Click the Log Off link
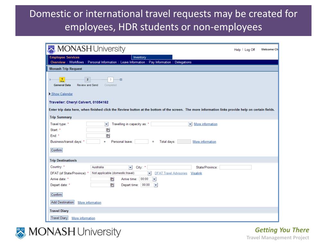The image size is (329, 247). pos(250,50)
